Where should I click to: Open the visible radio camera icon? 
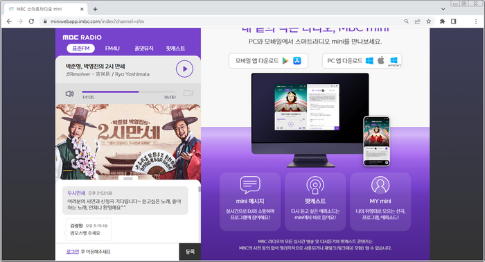tap(188, 93)
